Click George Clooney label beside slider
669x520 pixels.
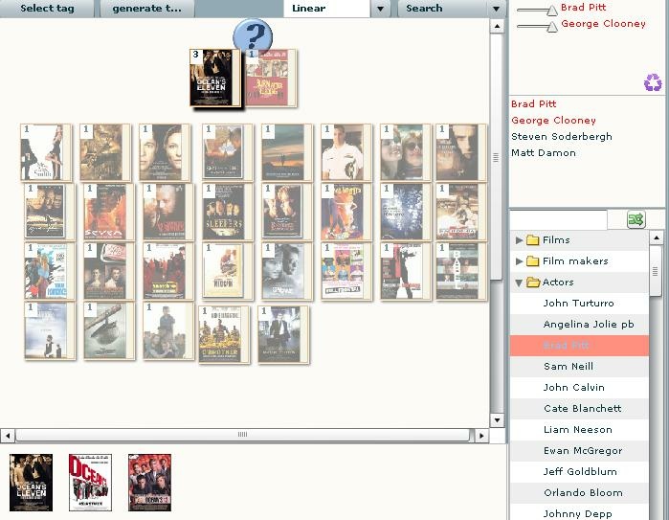[x=603, y=24]
